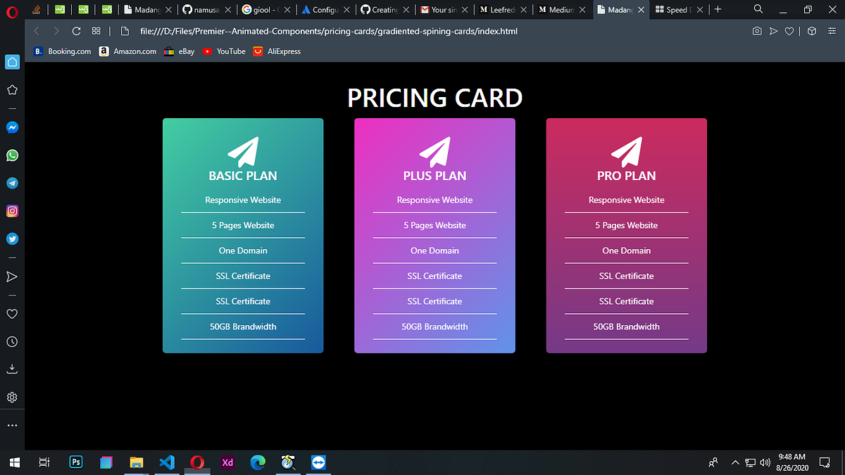
Task: Open the YouTube bookmark
Action: pyautogui.click(x=224, y=51)
